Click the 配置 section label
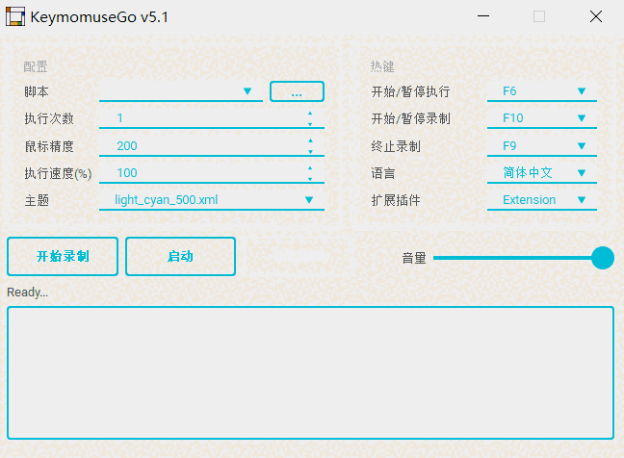 [x=36, y=66]
